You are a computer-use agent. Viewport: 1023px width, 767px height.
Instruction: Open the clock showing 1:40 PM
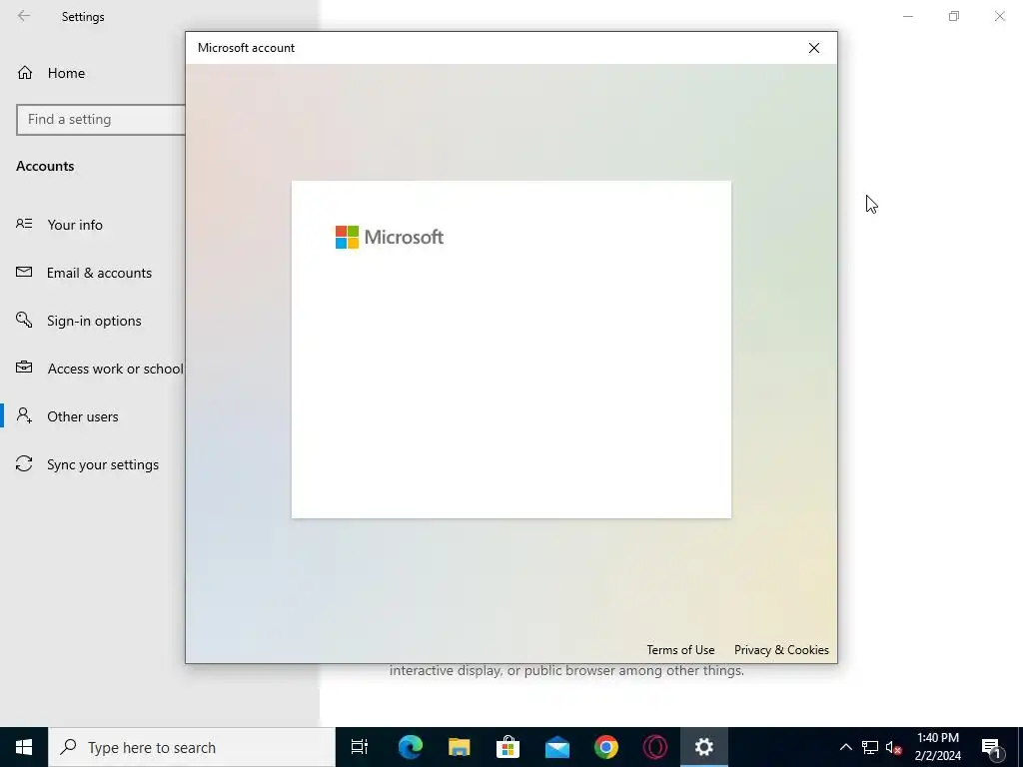click(x=937, y=747)
